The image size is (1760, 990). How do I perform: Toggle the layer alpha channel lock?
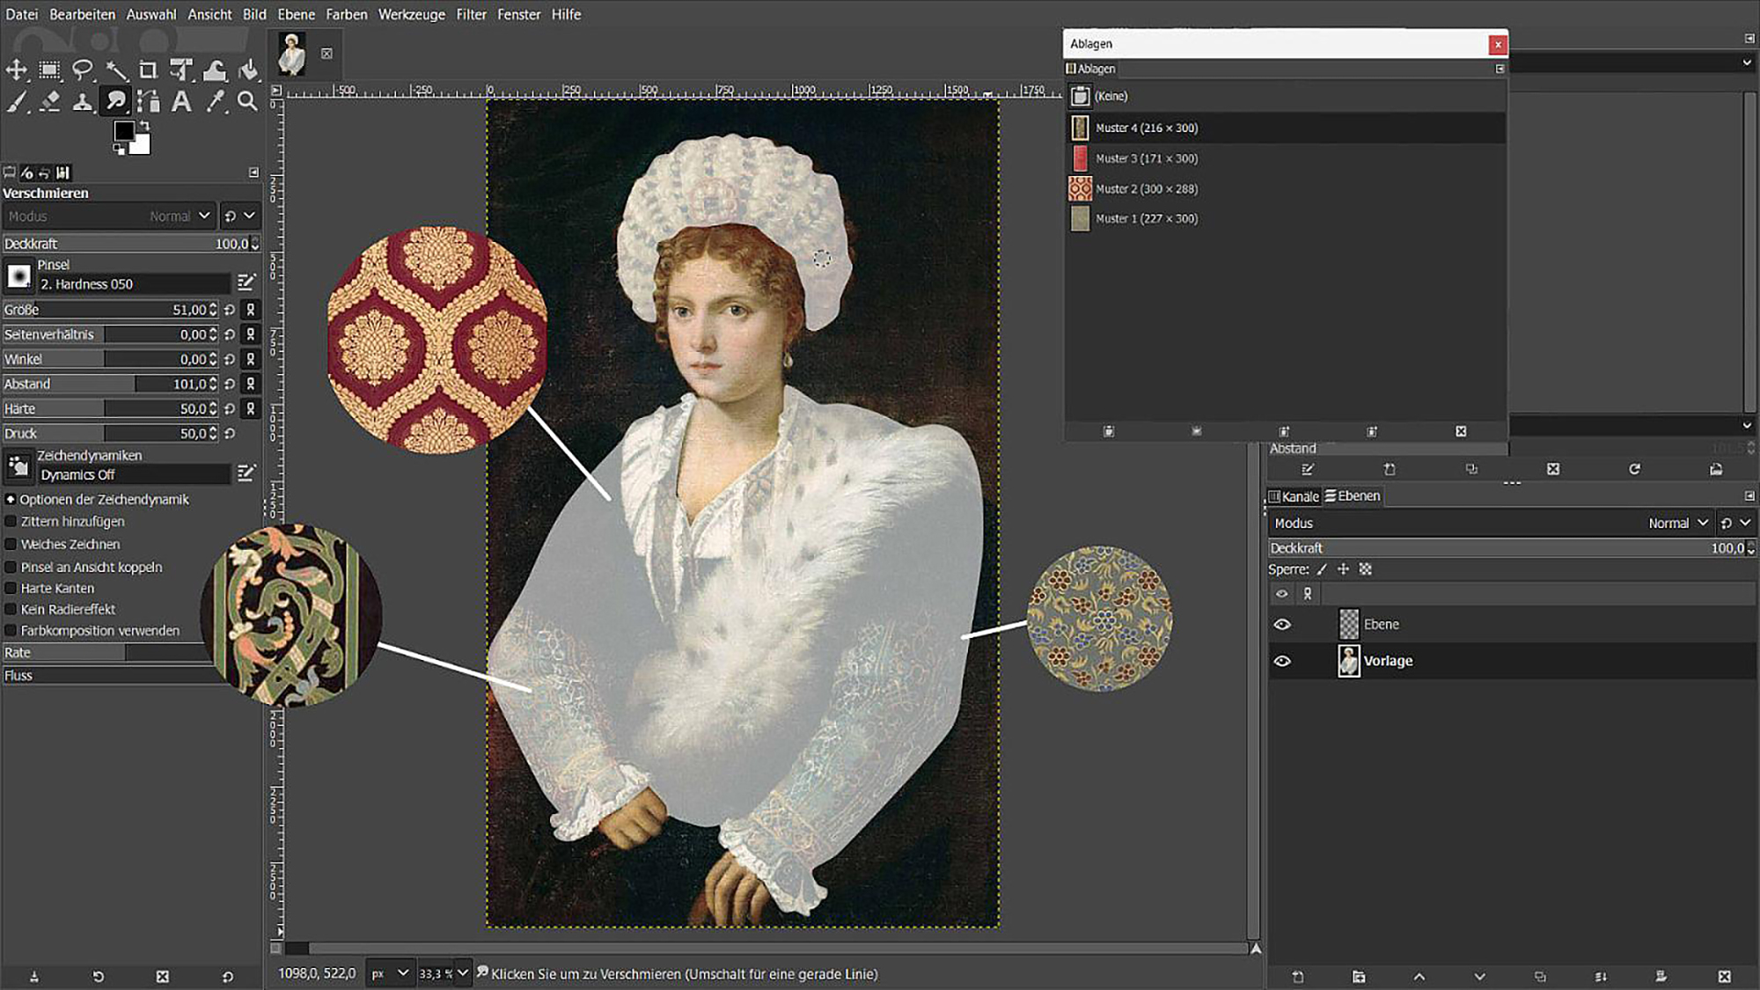[x=1366, y=569]
